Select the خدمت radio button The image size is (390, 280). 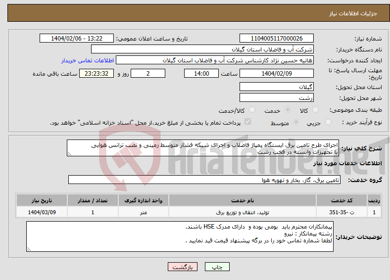pos(288,110)
